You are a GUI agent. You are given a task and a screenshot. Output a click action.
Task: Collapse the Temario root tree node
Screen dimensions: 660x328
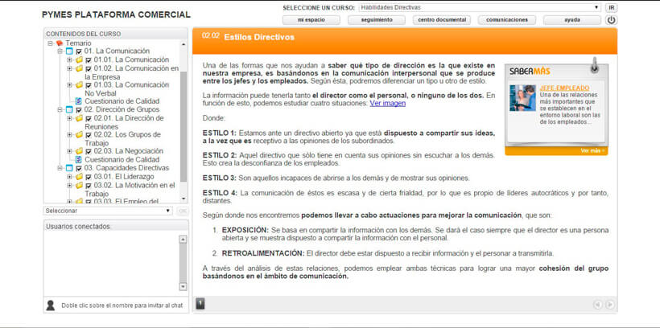coord(50,43)
